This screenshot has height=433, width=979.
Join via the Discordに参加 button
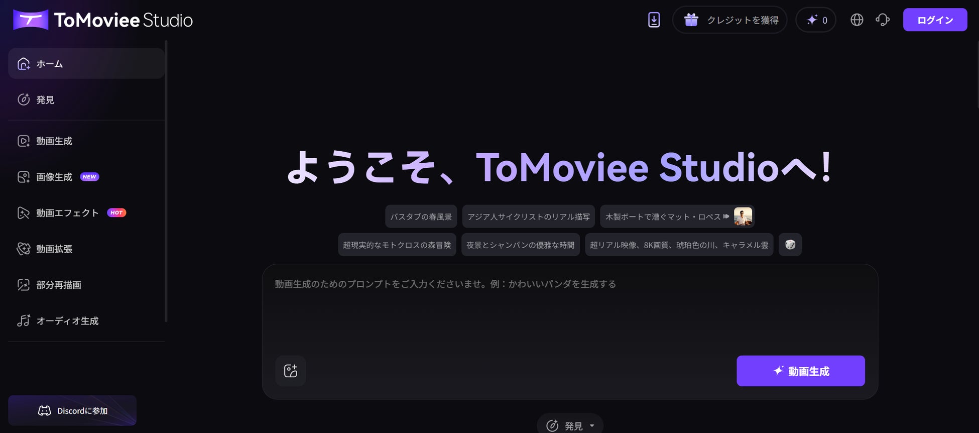[72, 410]
